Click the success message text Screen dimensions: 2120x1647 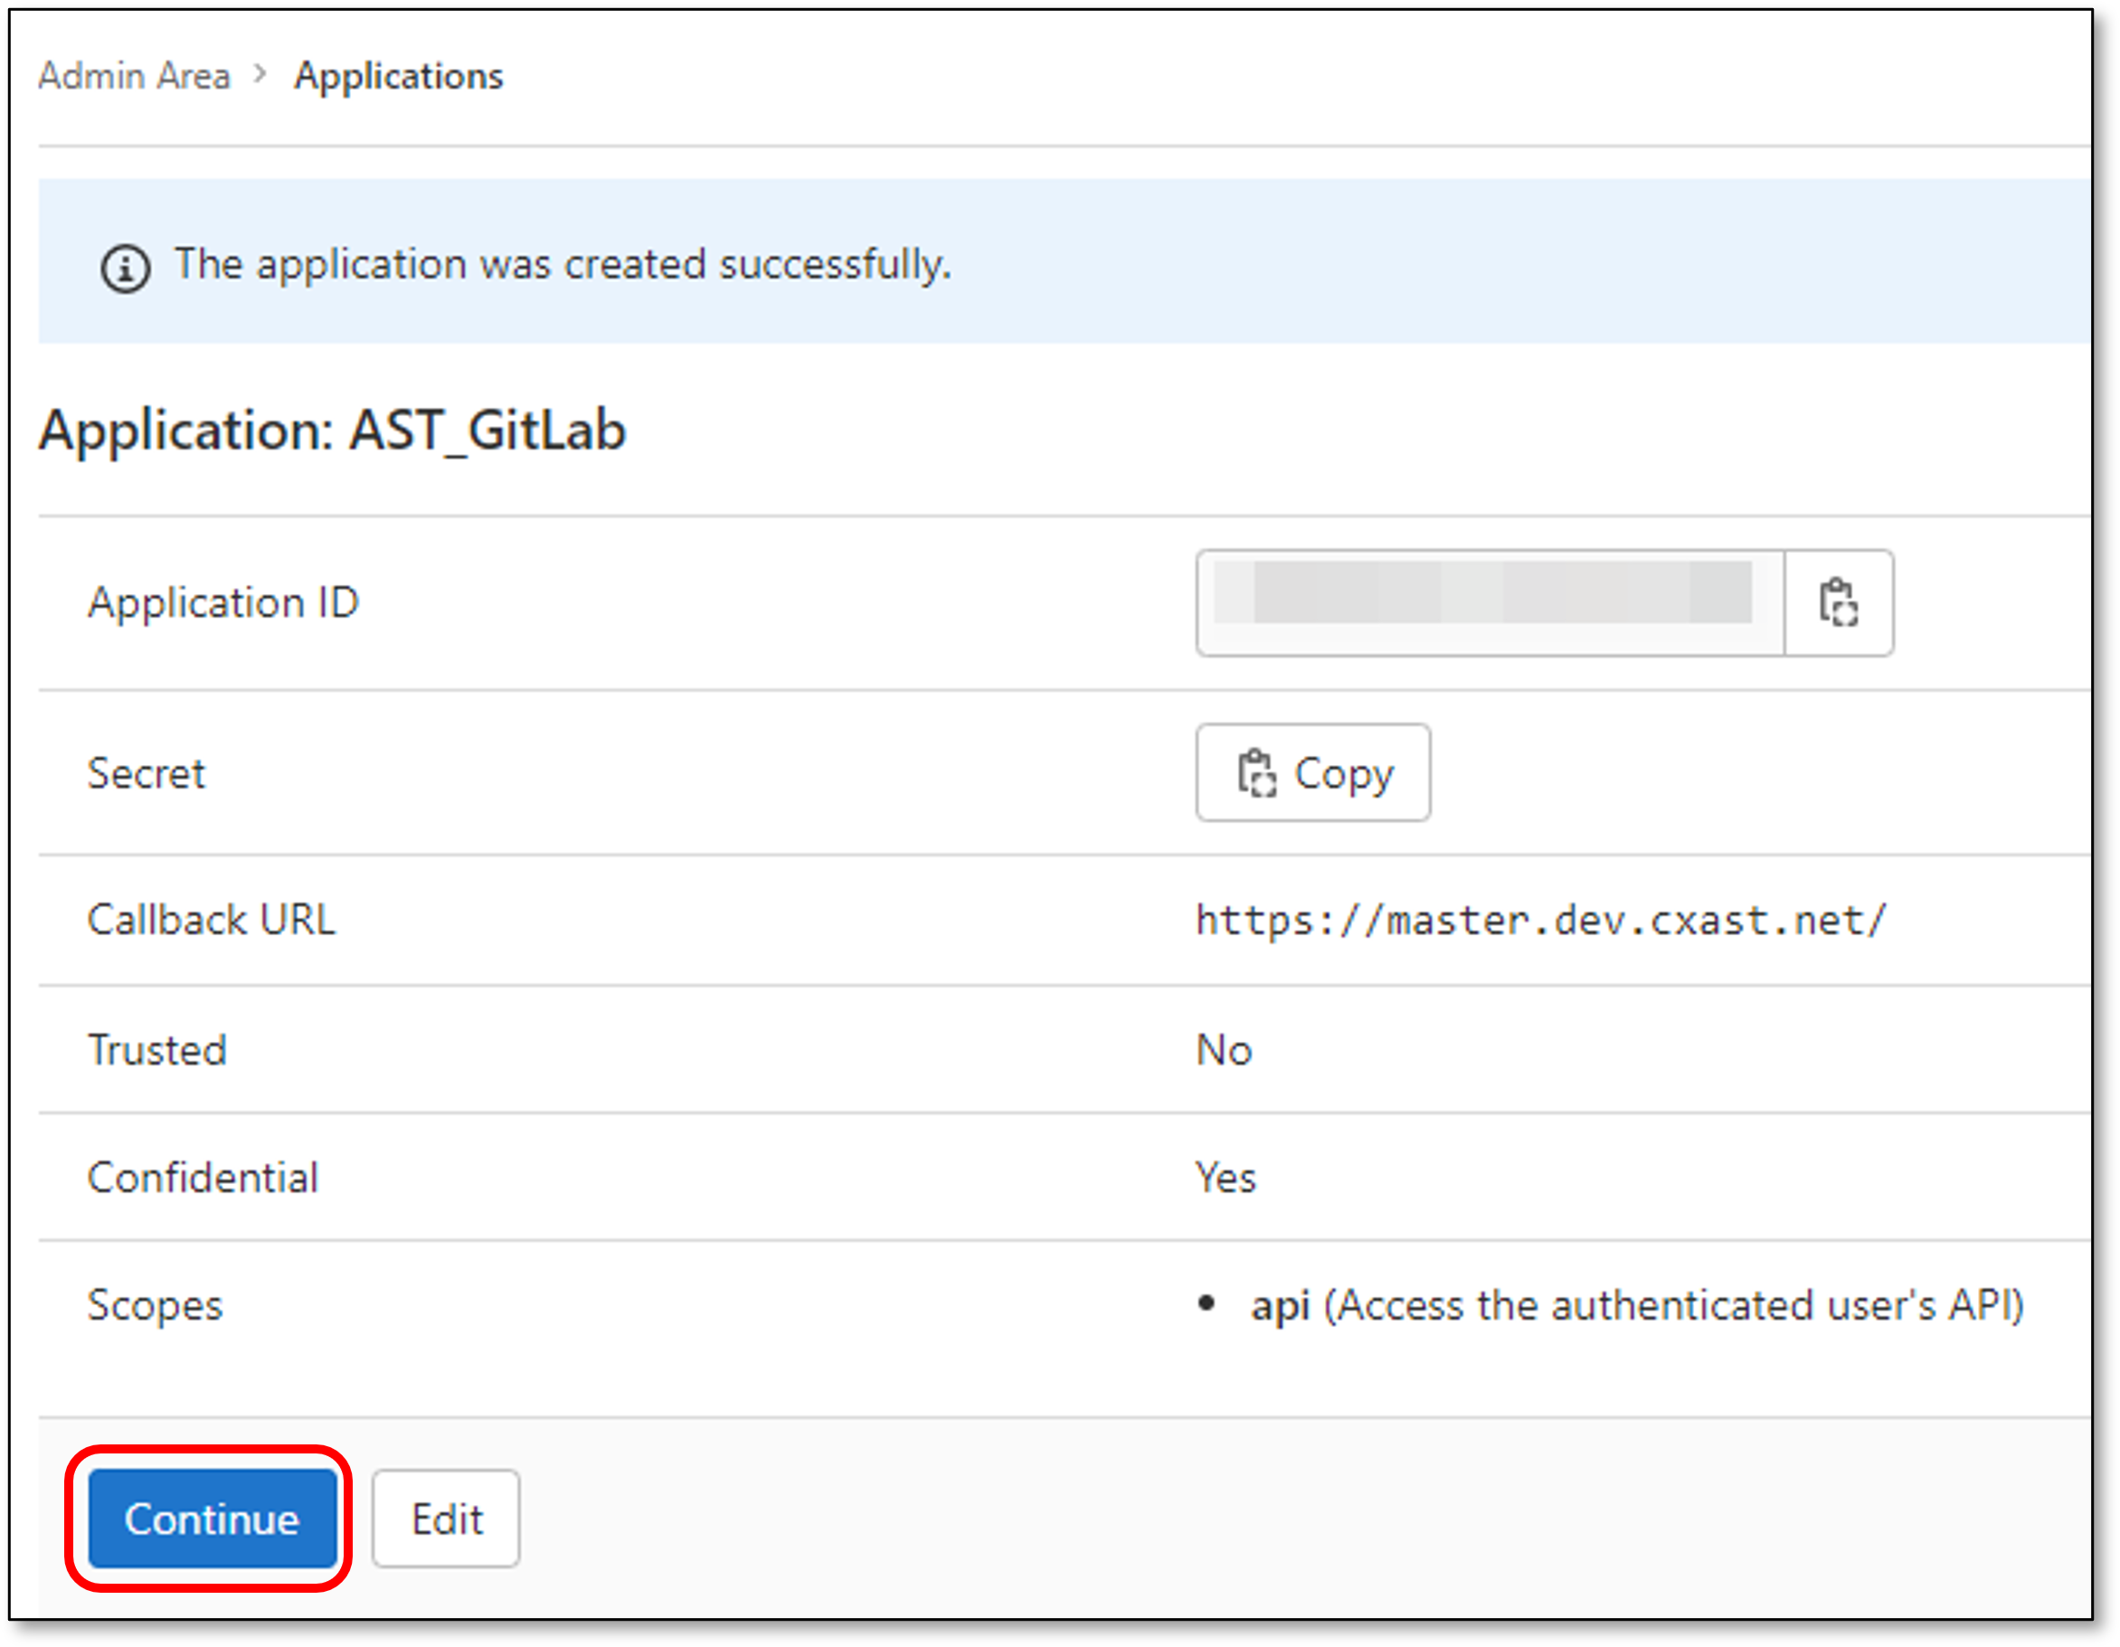(563, 264)
